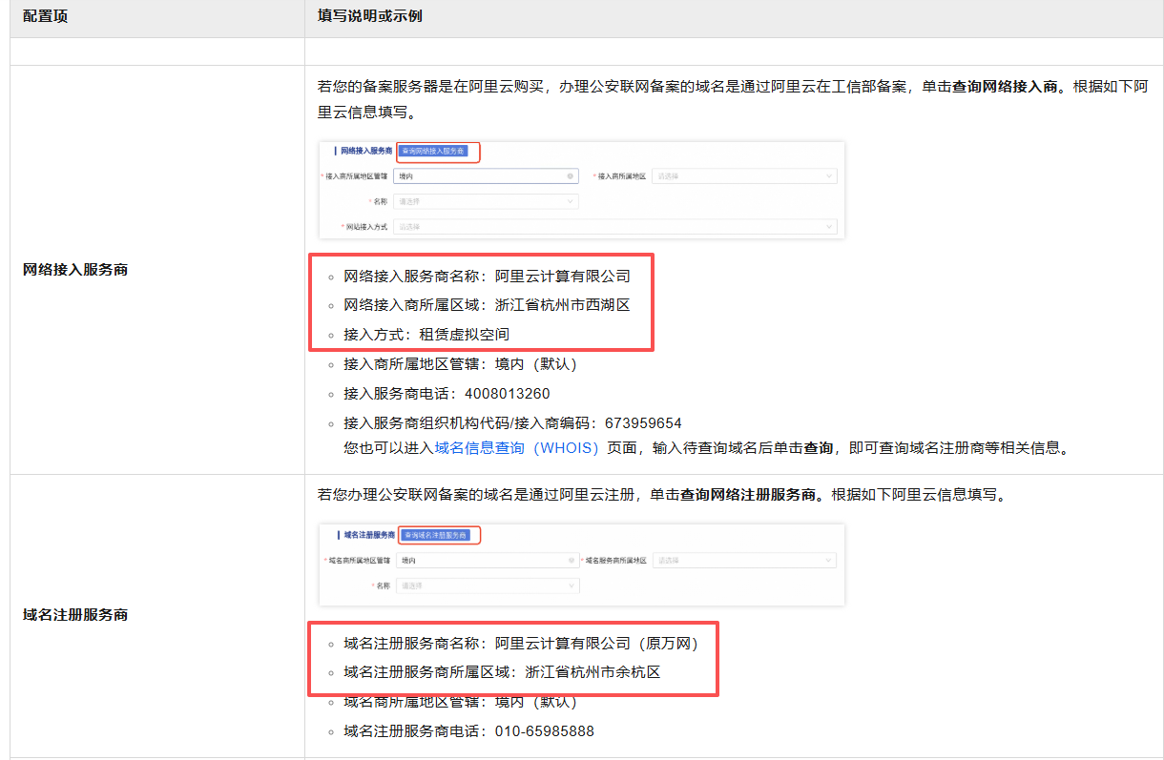Image resolution: width=1164 pixels, height=760 pixels.
Task: Open the 名称 dropdown under 网络接入服务商 form
Action: click(486, 201)
